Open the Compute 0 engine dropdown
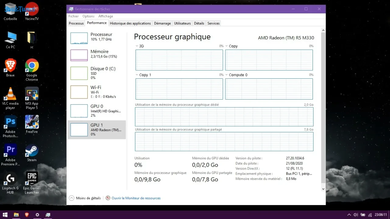This screenshot has width=390, height=219. pyautogui.click(x=227, y=75)
